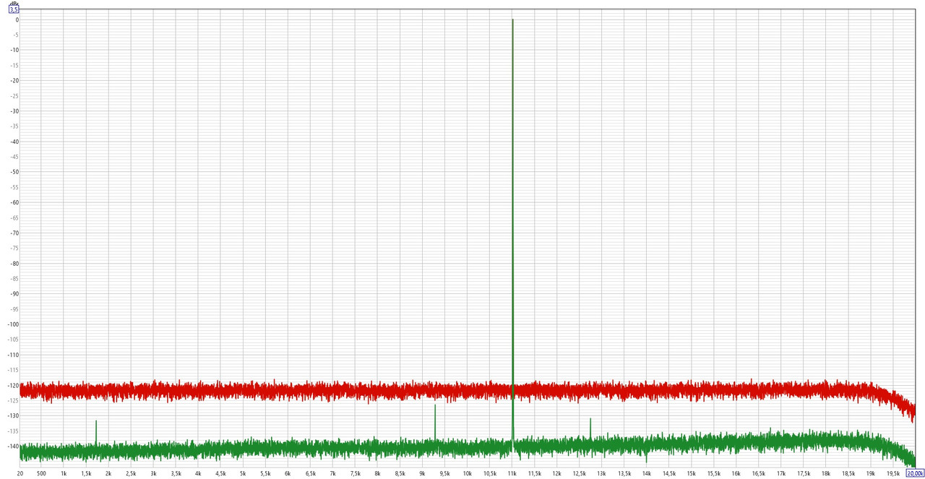Click the 1,5k label on the frequency axis

[86, 473]
